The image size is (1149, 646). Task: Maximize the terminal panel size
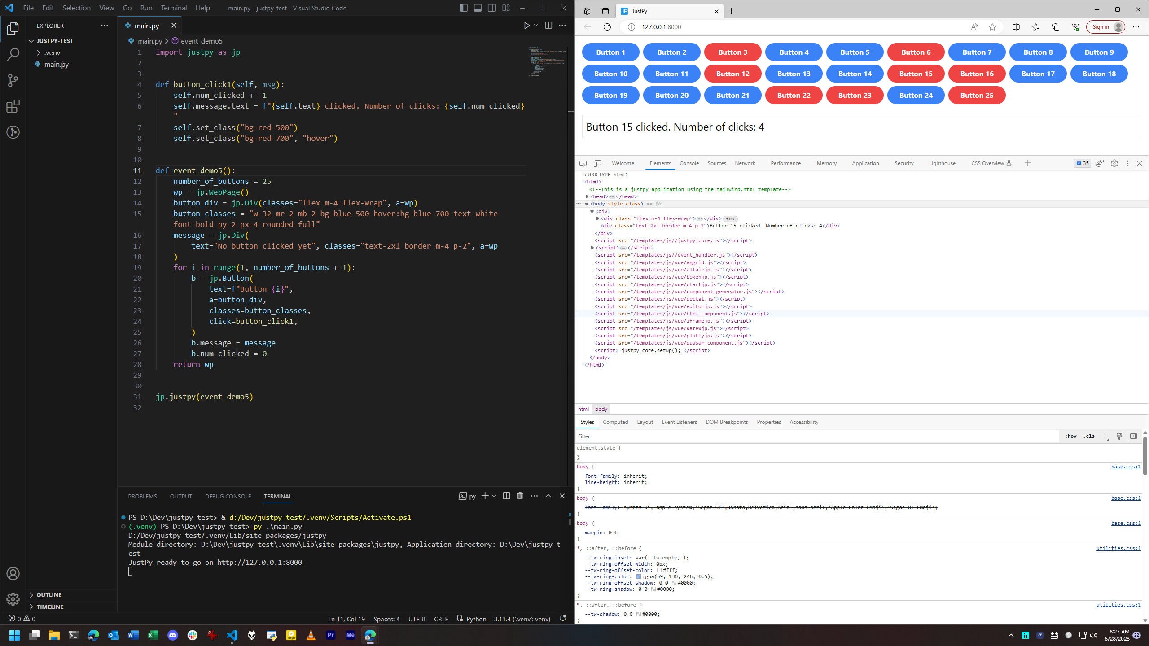[x=548, y=496]
